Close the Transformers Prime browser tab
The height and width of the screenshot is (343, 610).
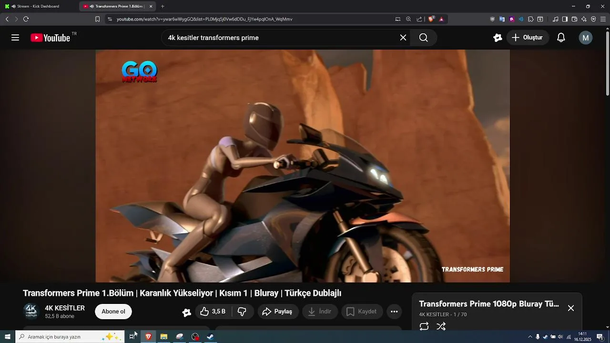coord(151,6)
